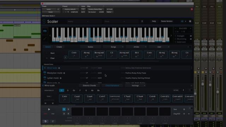Open info for Mixolydian mode

tap(64, 73)
